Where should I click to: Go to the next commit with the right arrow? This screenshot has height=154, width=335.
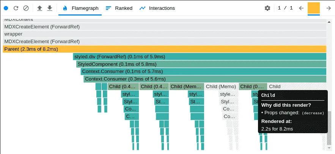pos(329,8)
